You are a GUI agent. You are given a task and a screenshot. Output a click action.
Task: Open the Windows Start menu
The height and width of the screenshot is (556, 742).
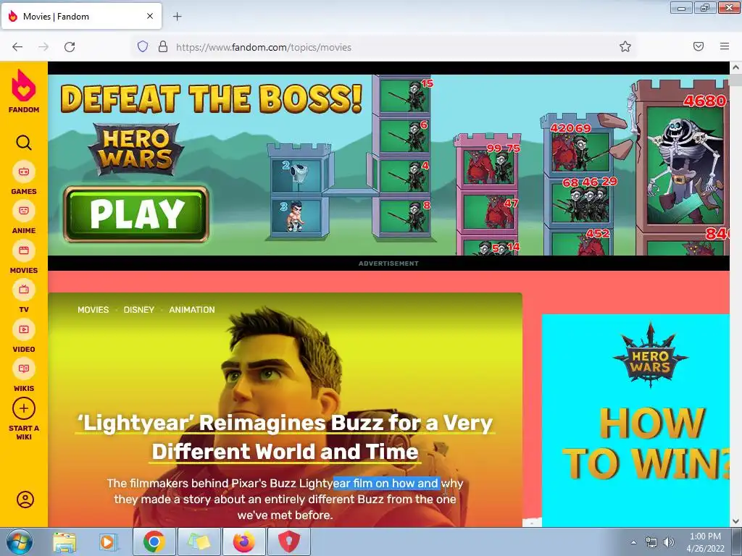[x=19, y=542]
